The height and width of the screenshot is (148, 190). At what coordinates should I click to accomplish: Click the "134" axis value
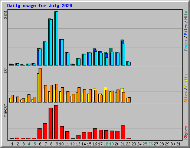click(6, 71)
